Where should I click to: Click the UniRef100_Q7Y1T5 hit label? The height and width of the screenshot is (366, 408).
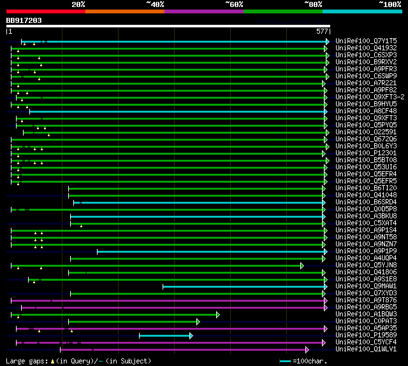366,41
